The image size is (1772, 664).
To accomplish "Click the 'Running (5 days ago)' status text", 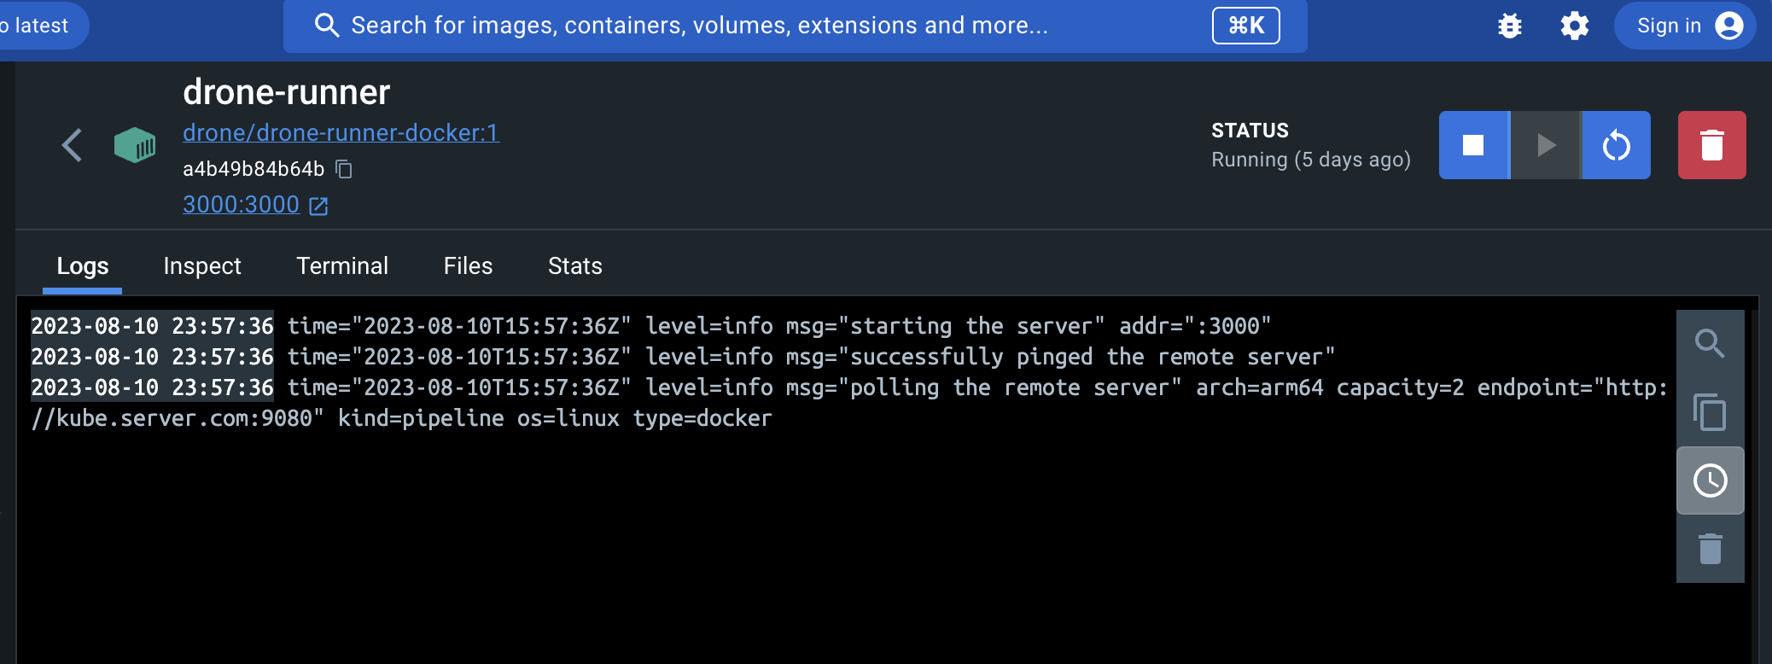I will point(1311,160).
